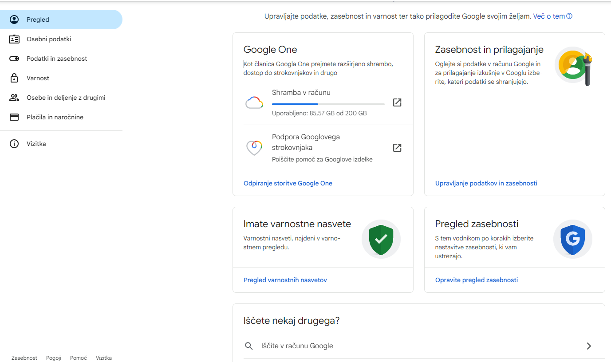Viewport: 611px width, 362px height.
Task: Expand the Iščite v računu Google chevron
Action: tap(589, 346)
